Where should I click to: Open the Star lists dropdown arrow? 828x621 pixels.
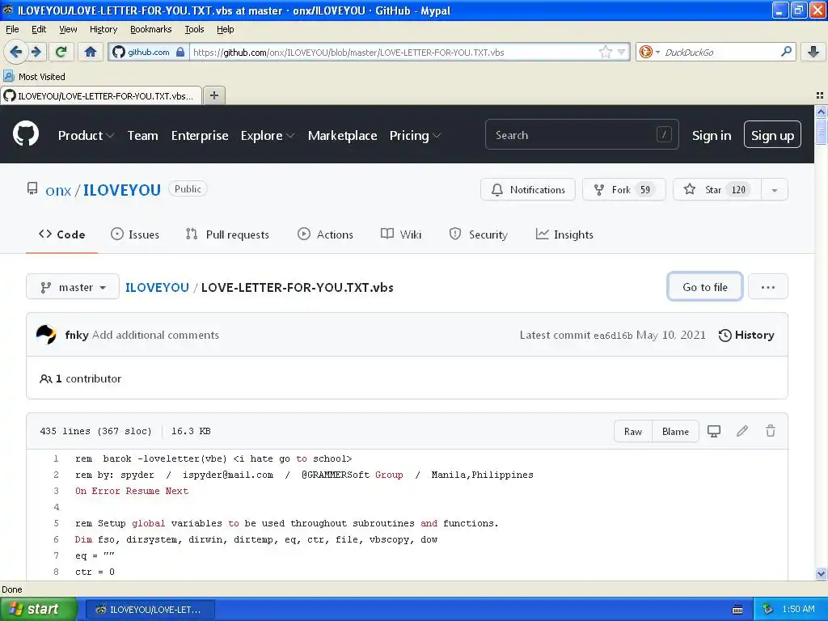775,189
